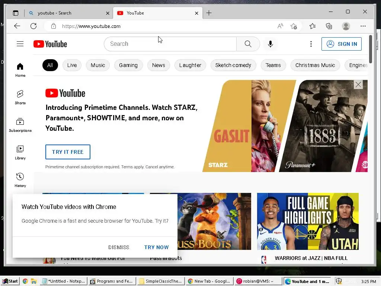Launch Chrome from taskbar quick launch
Screen dimensions: 381x286
click(x=25, y=281)
